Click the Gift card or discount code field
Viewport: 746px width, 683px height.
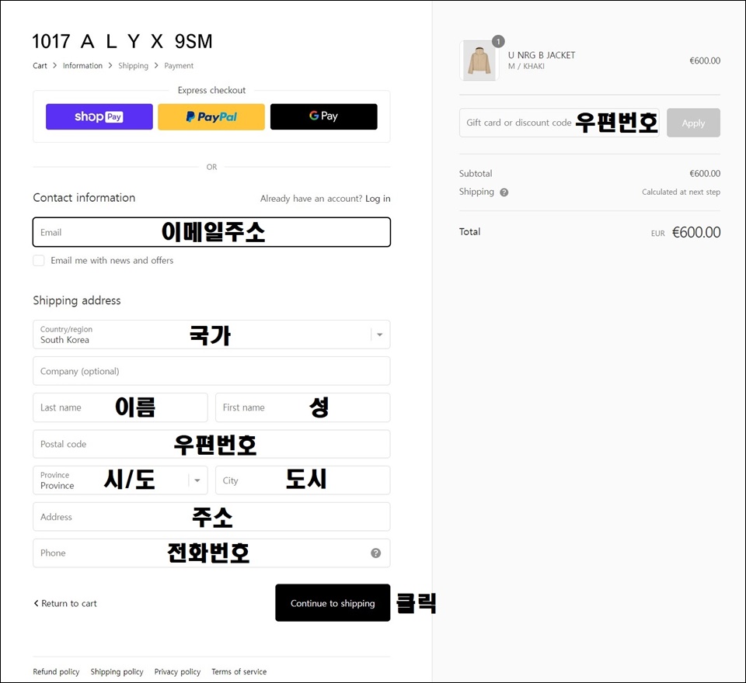[559, 123]
